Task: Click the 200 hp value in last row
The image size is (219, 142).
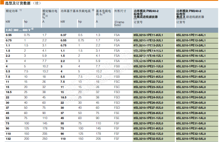Action: point(26,139)
